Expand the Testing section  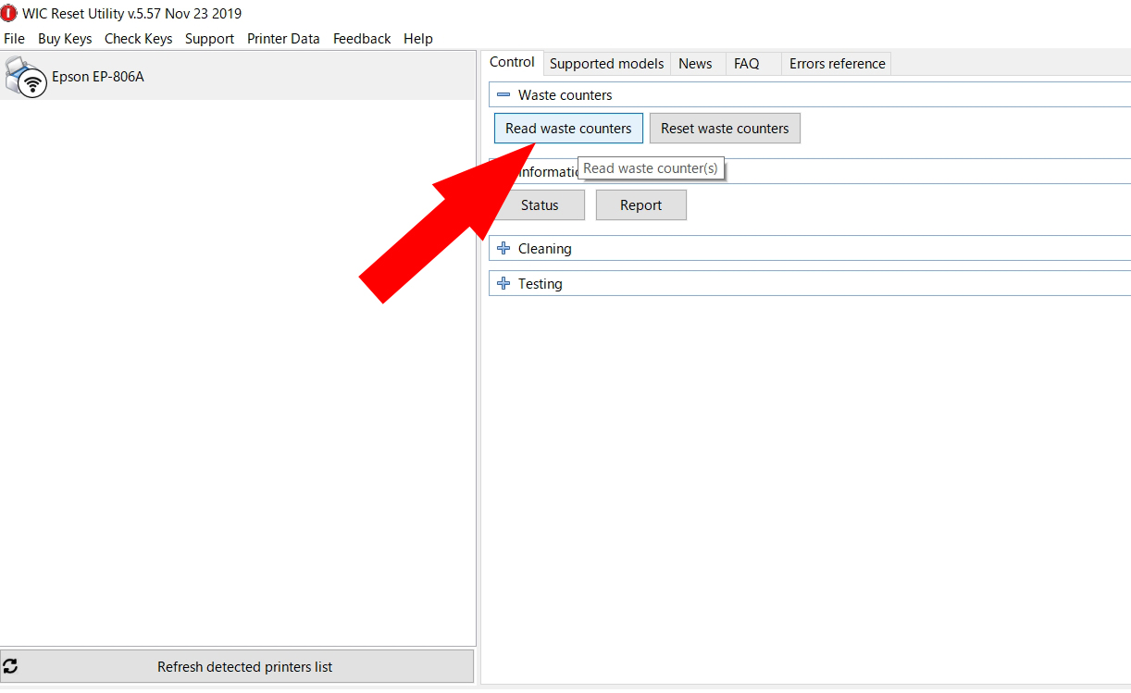503,283
